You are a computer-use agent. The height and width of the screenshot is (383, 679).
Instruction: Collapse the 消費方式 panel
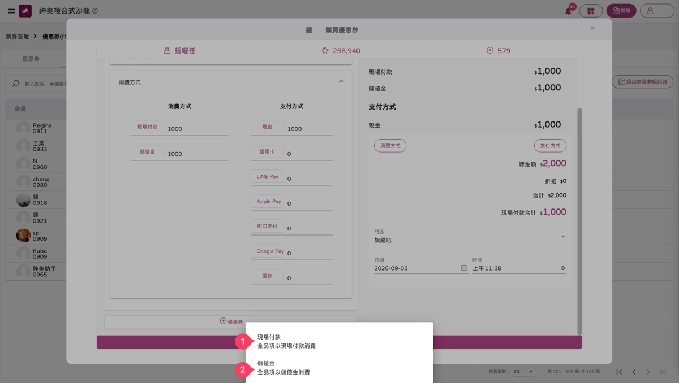(341, 82)
